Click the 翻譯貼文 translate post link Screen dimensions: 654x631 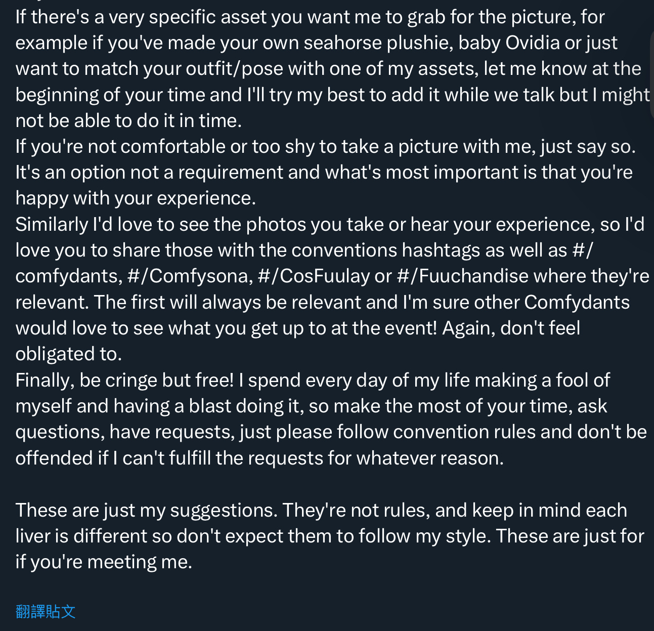tap(46, 611)
